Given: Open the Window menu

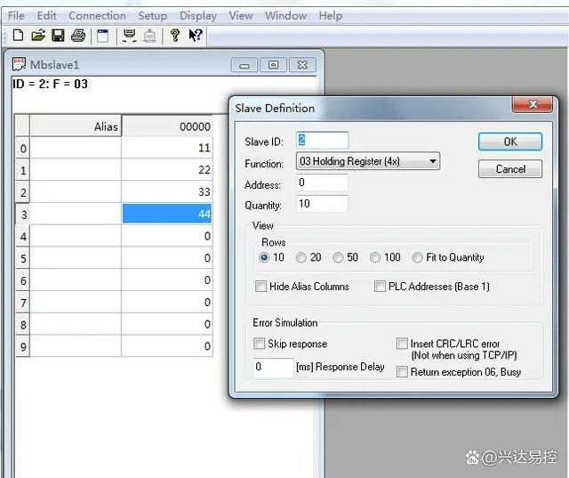Looking at the screenshot, I should click(x=285, y=16).
